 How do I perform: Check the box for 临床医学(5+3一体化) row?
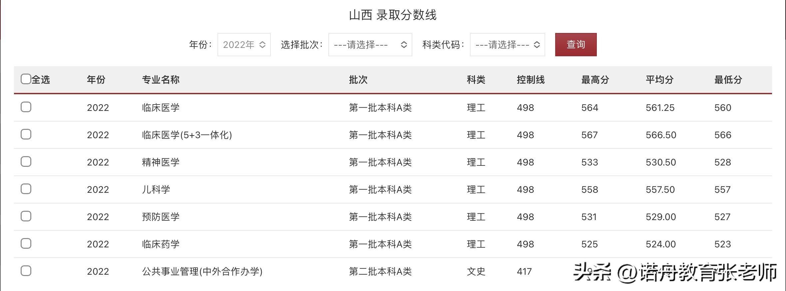(26, 135)
